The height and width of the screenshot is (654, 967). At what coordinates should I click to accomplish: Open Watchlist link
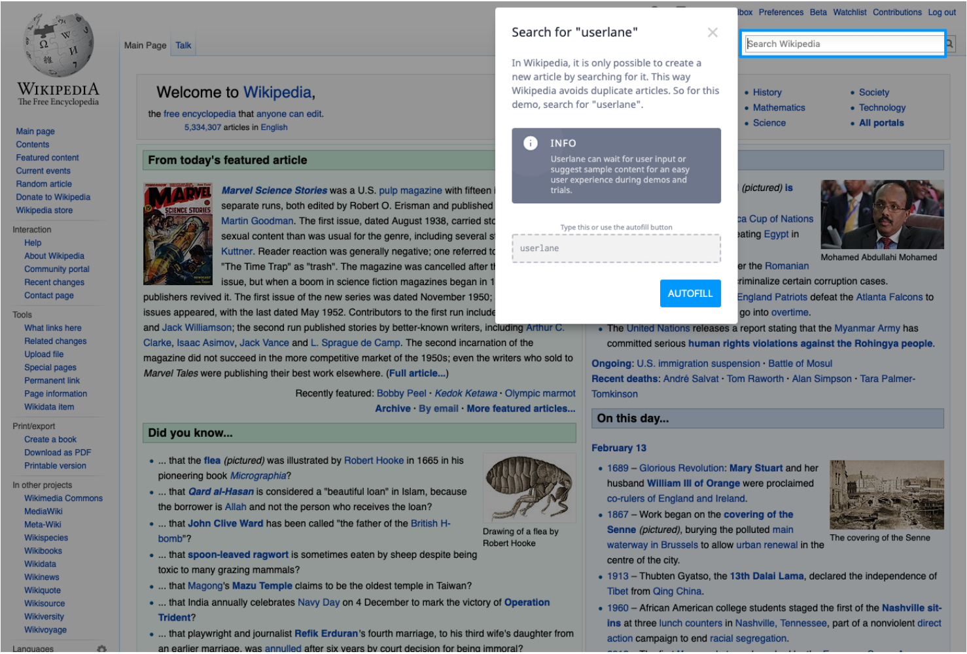coord(850,12)
